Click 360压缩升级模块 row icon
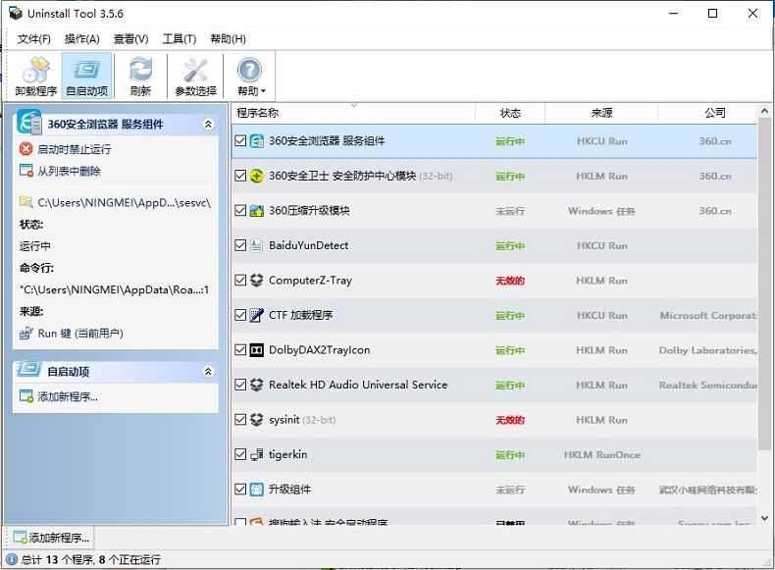Screen dimensions: 775x570 [256, 211]
